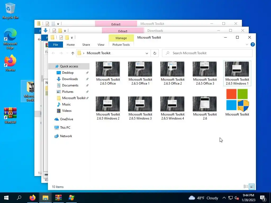271x203 pixels.
Task: Open the Manage contextual tab
Action: point(121,38)
